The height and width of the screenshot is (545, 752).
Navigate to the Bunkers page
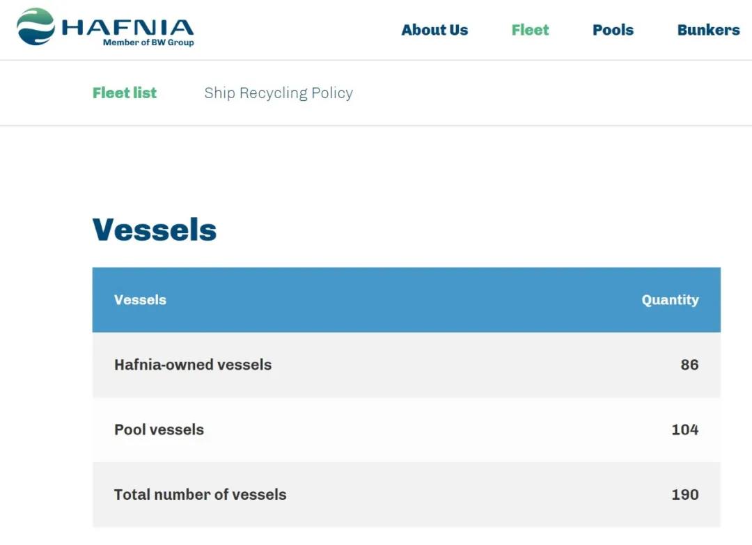tap(708, 30)
